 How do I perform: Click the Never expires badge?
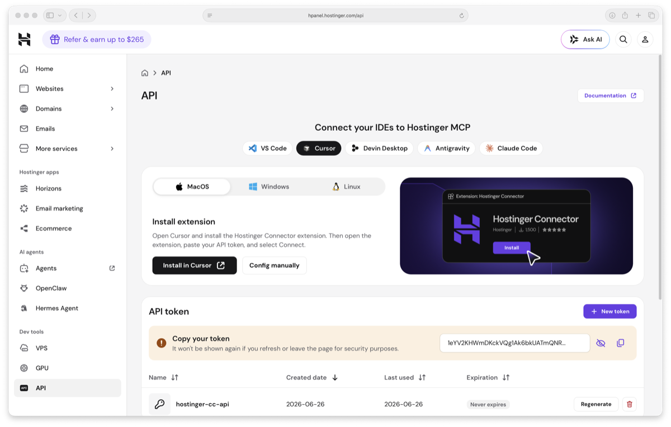click(x=488, y=404)
